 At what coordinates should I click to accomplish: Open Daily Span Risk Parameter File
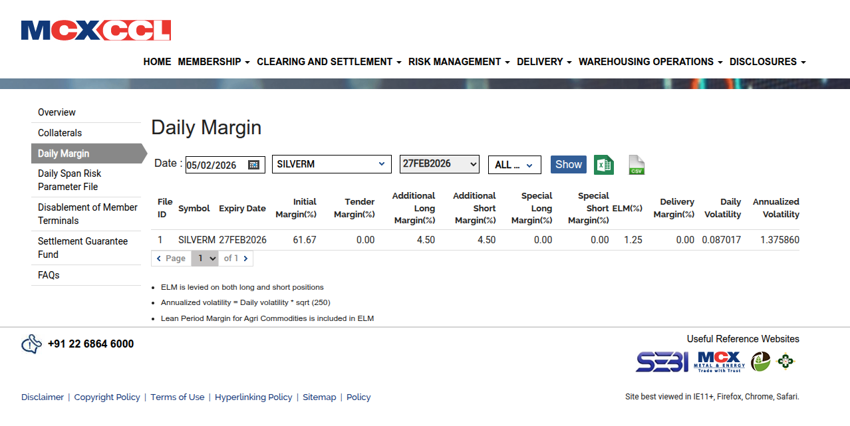click(69, 180)
